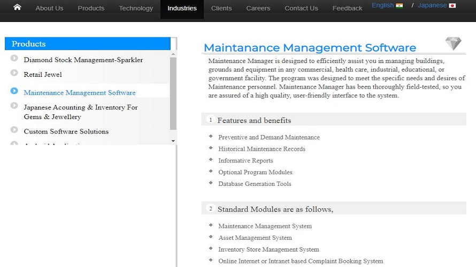The image size is (476, 267).
Task: Click Optional Program Modules item
Action: pos(255,172)
